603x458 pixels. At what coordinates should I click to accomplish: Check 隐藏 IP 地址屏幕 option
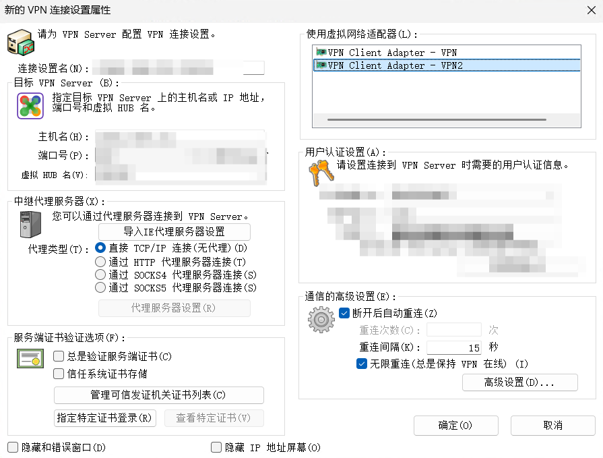click(x=216, y=447)
